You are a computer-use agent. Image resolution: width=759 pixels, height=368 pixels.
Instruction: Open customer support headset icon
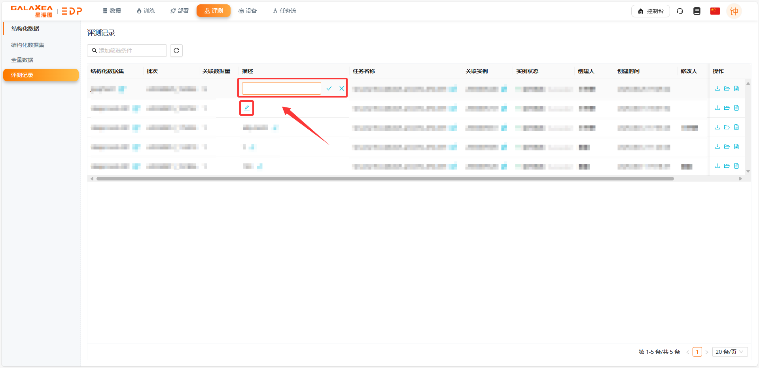[680, 11]
